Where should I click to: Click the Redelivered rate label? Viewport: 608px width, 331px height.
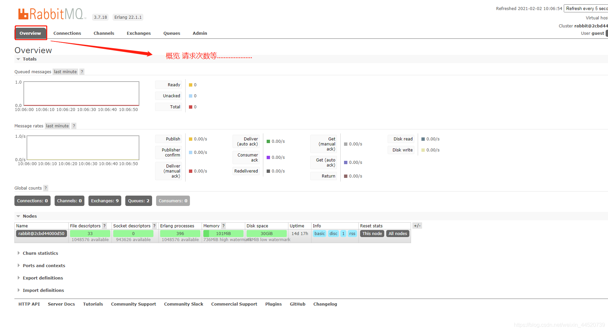pos(246,171)
